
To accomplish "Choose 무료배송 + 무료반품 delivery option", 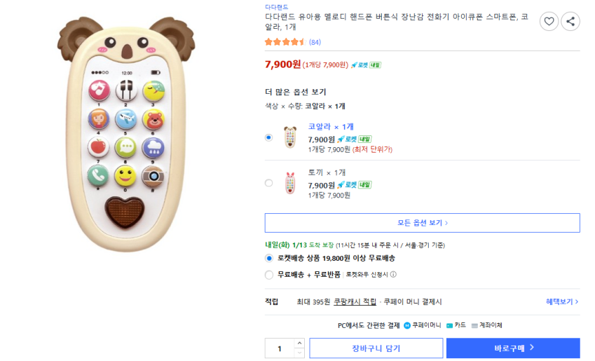I will (x=269, y=275).
